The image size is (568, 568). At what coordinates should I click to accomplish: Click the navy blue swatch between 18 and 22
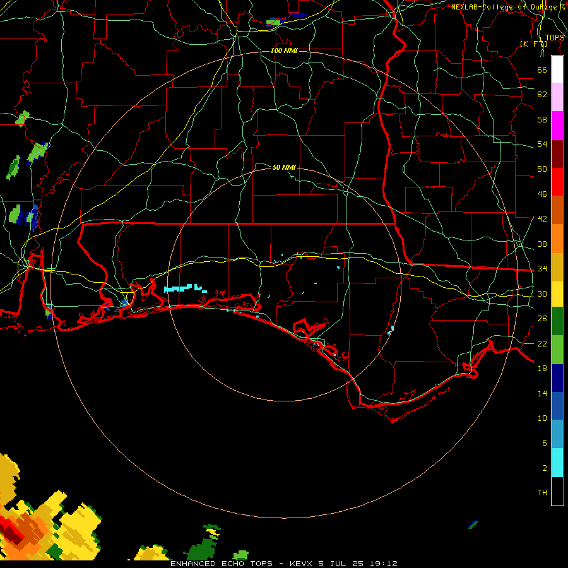tap(557, 378)
